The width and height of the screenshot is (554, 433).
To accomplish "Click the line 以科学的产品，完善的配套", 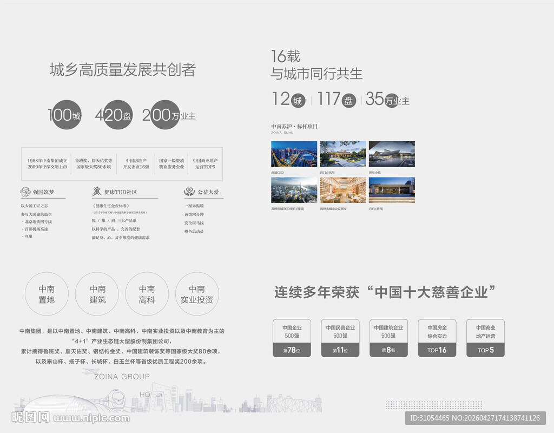I will [x=116, y=229].
